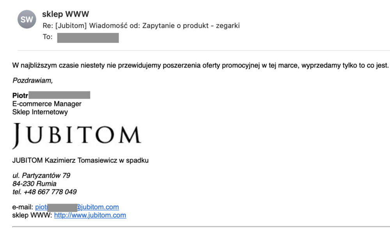
Task: Click the sklep WWW: label in signature
Action: pyautogui.click(x=32, y=215)
